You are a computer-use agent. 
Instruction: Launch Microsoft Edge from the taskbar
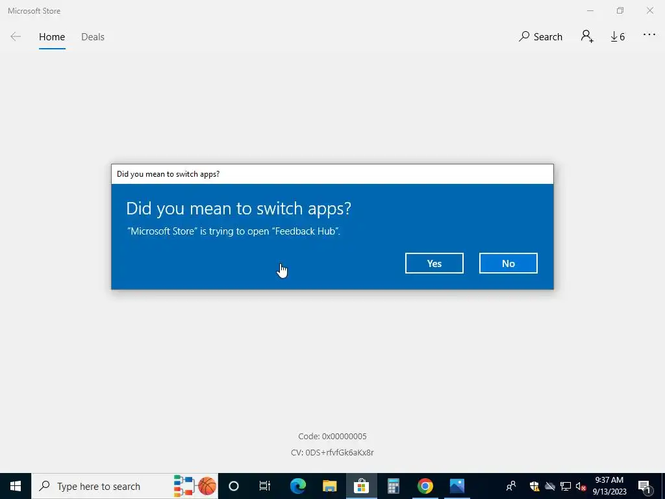[297, 486]
